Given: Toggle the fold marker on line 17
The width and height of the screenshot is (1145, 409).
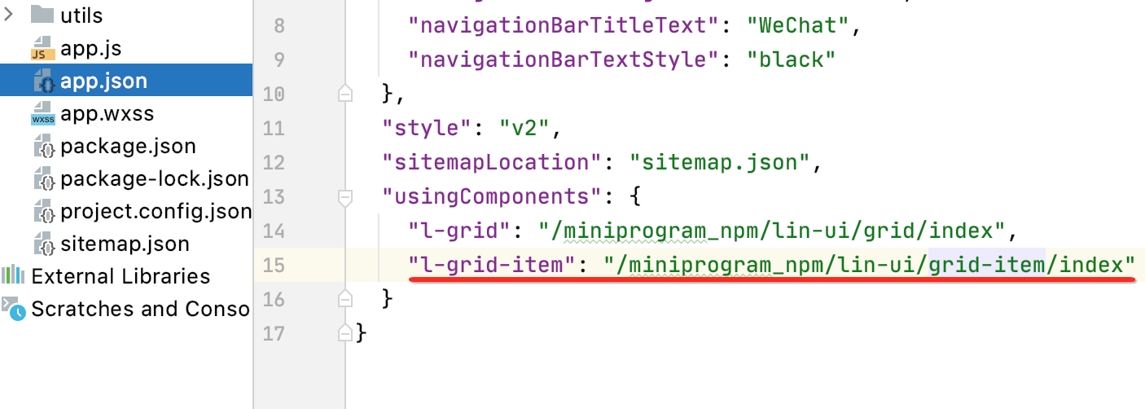Looking at the screenshot, I should tap(345, 333).
